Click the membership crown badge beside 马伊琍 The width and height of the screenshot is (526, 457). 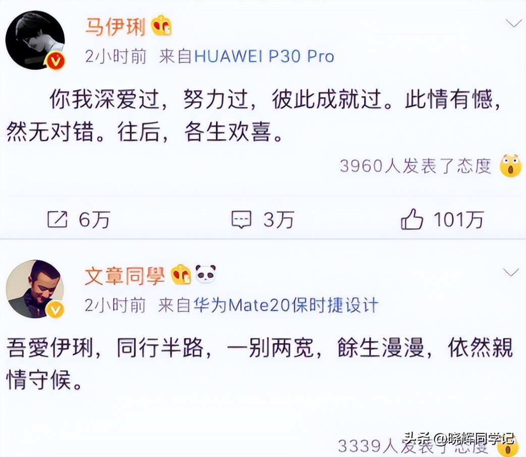tap(162, 26)
